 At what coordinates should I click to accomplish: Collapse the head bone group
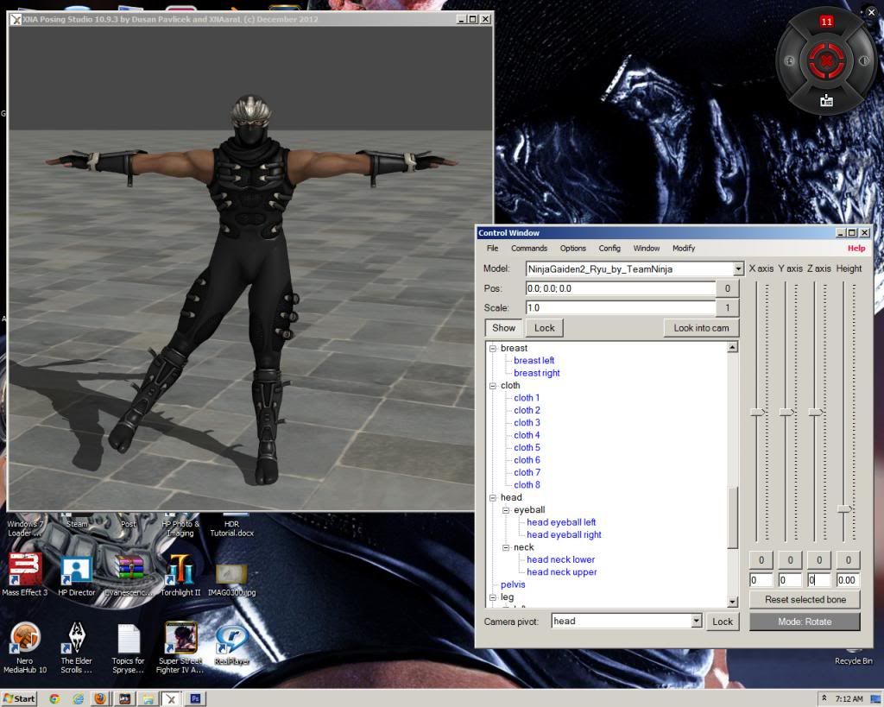coord(493,498)
